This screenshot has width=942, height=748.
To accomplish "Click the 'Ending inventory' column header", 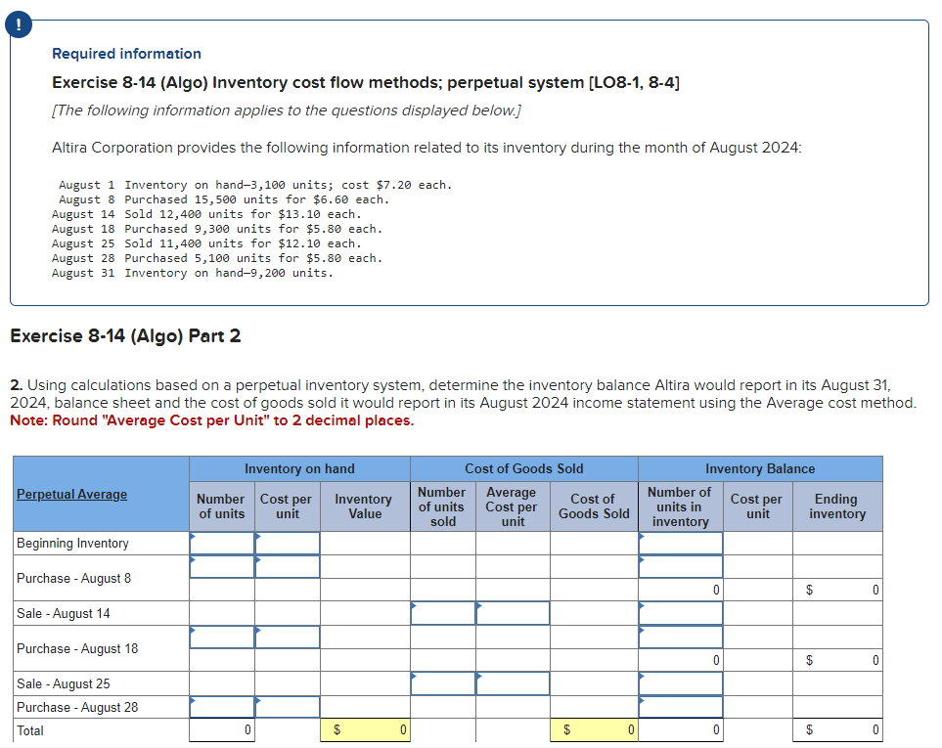I will 837,506.
